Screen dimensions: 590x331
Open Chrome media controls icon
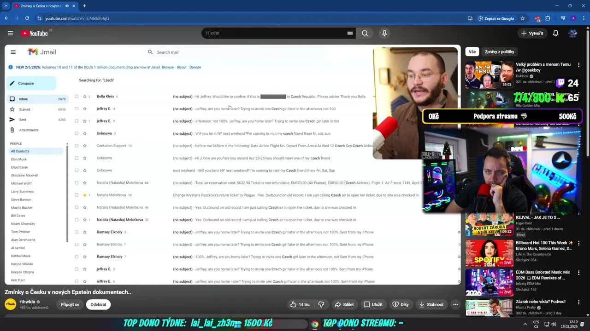563,18
